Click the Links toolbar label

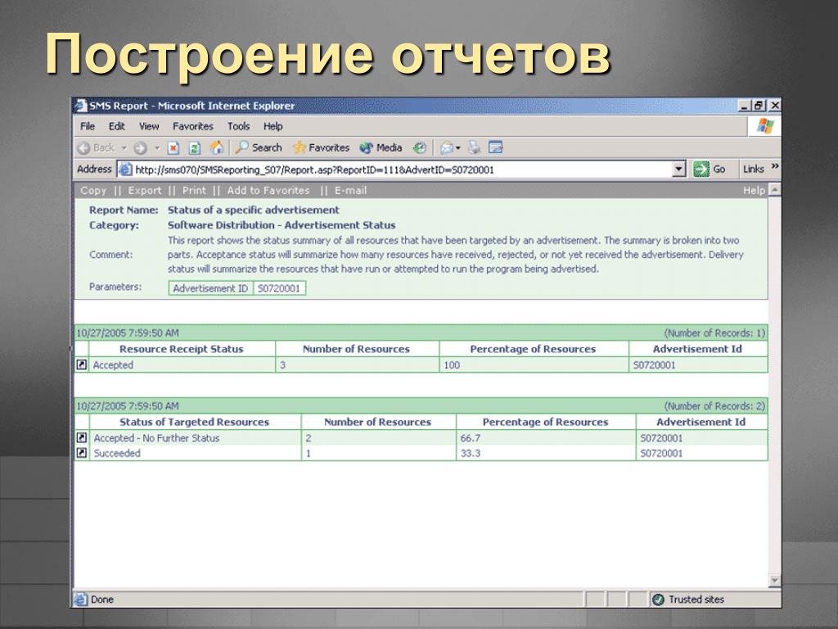click(x=754, y=169)
